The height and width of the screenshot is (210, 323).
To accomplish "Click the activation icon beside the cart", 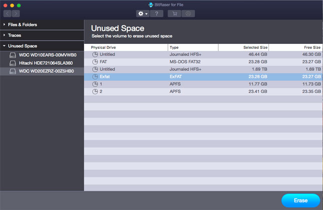I will 188,13.
